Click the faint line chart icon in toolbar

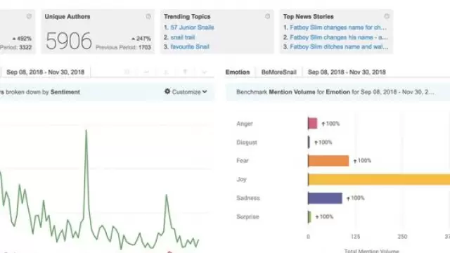click(147, 72)
